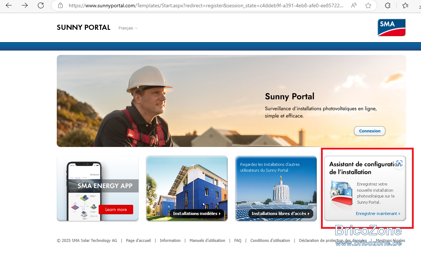Click the SMA logo

click(392, 27)
